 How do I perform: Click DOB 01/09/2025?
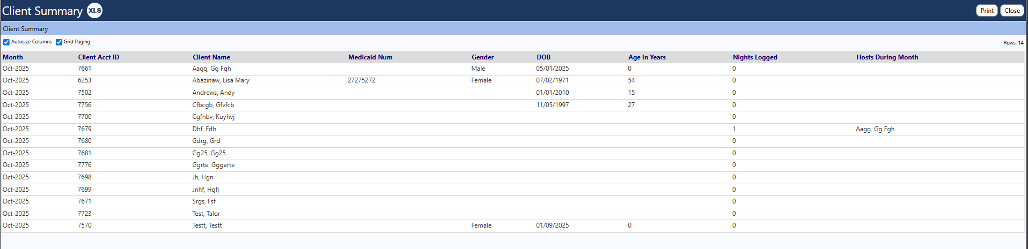(x=553, y=225)
